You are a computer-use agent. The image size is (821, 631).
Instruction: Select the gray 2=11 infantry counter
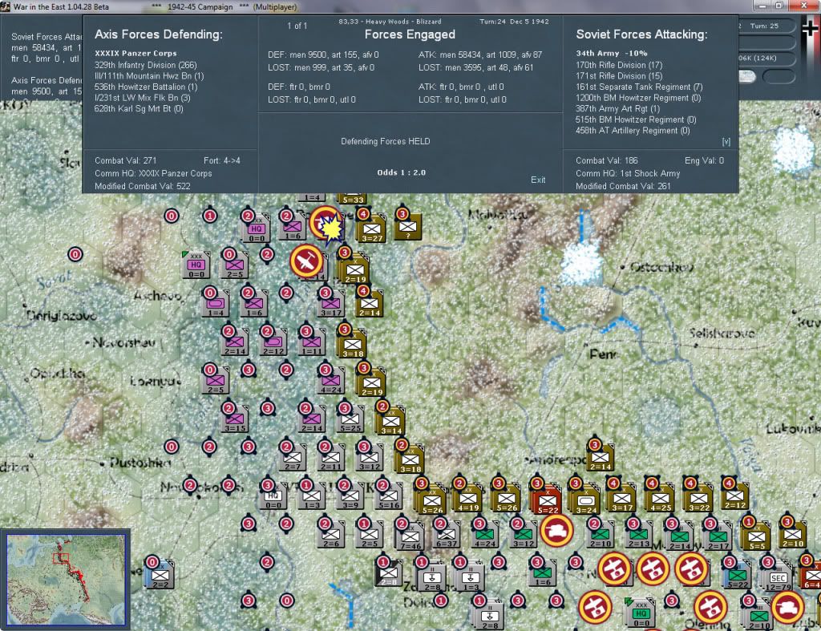(x=331, y=458)
